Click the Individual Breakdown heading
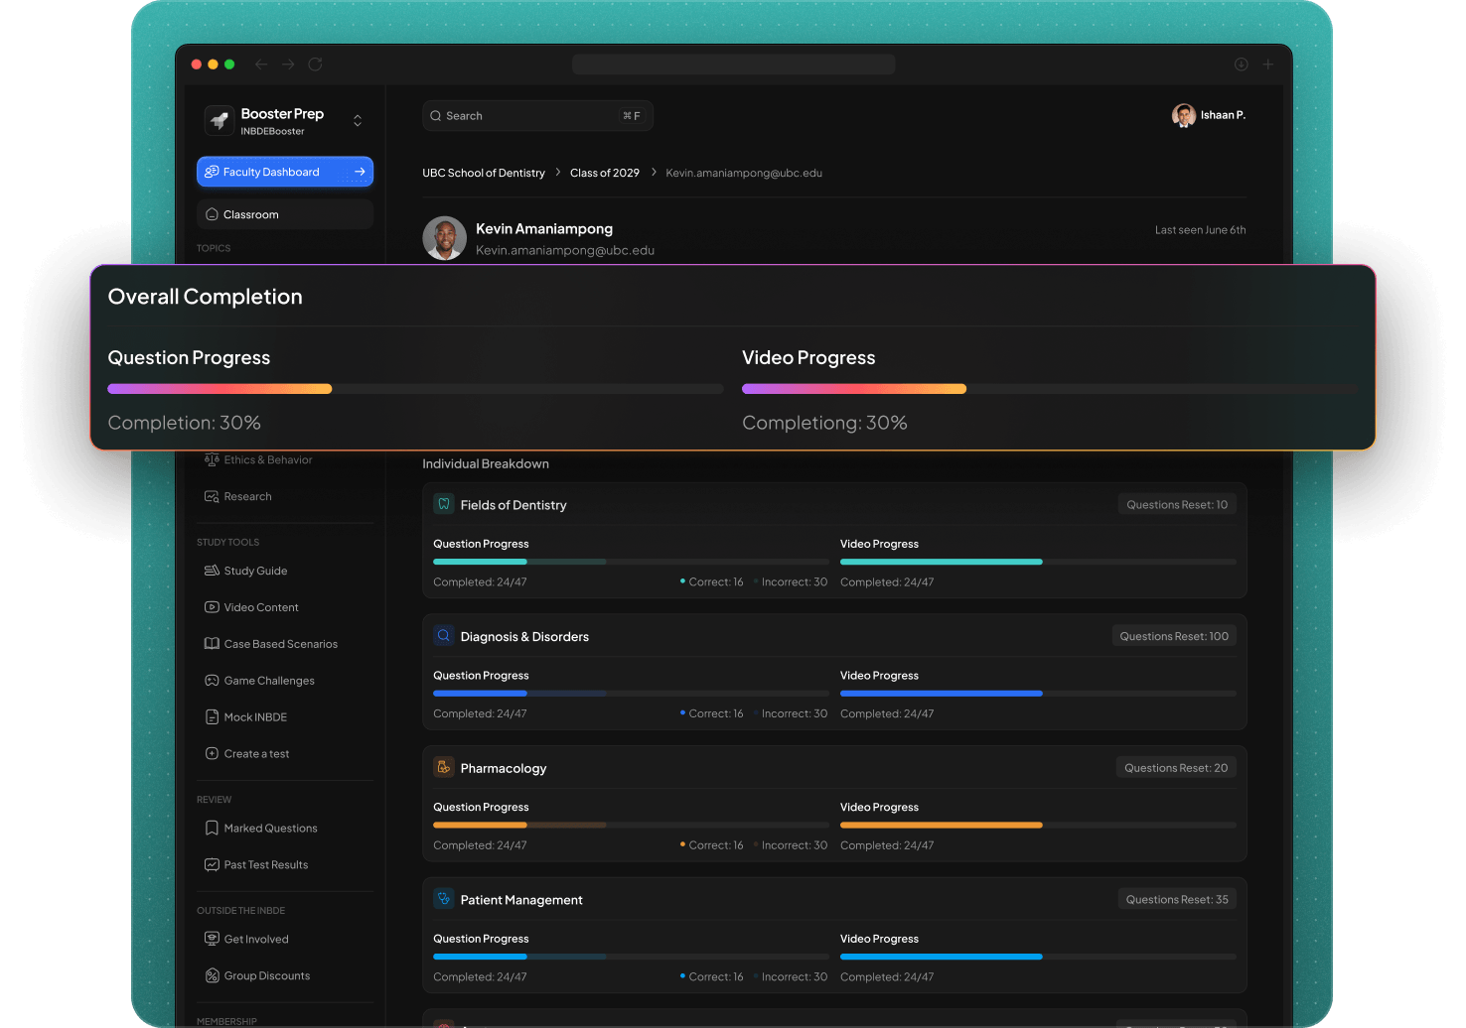This screenshot has width=1466, height=1028. (x=486, y=463)
